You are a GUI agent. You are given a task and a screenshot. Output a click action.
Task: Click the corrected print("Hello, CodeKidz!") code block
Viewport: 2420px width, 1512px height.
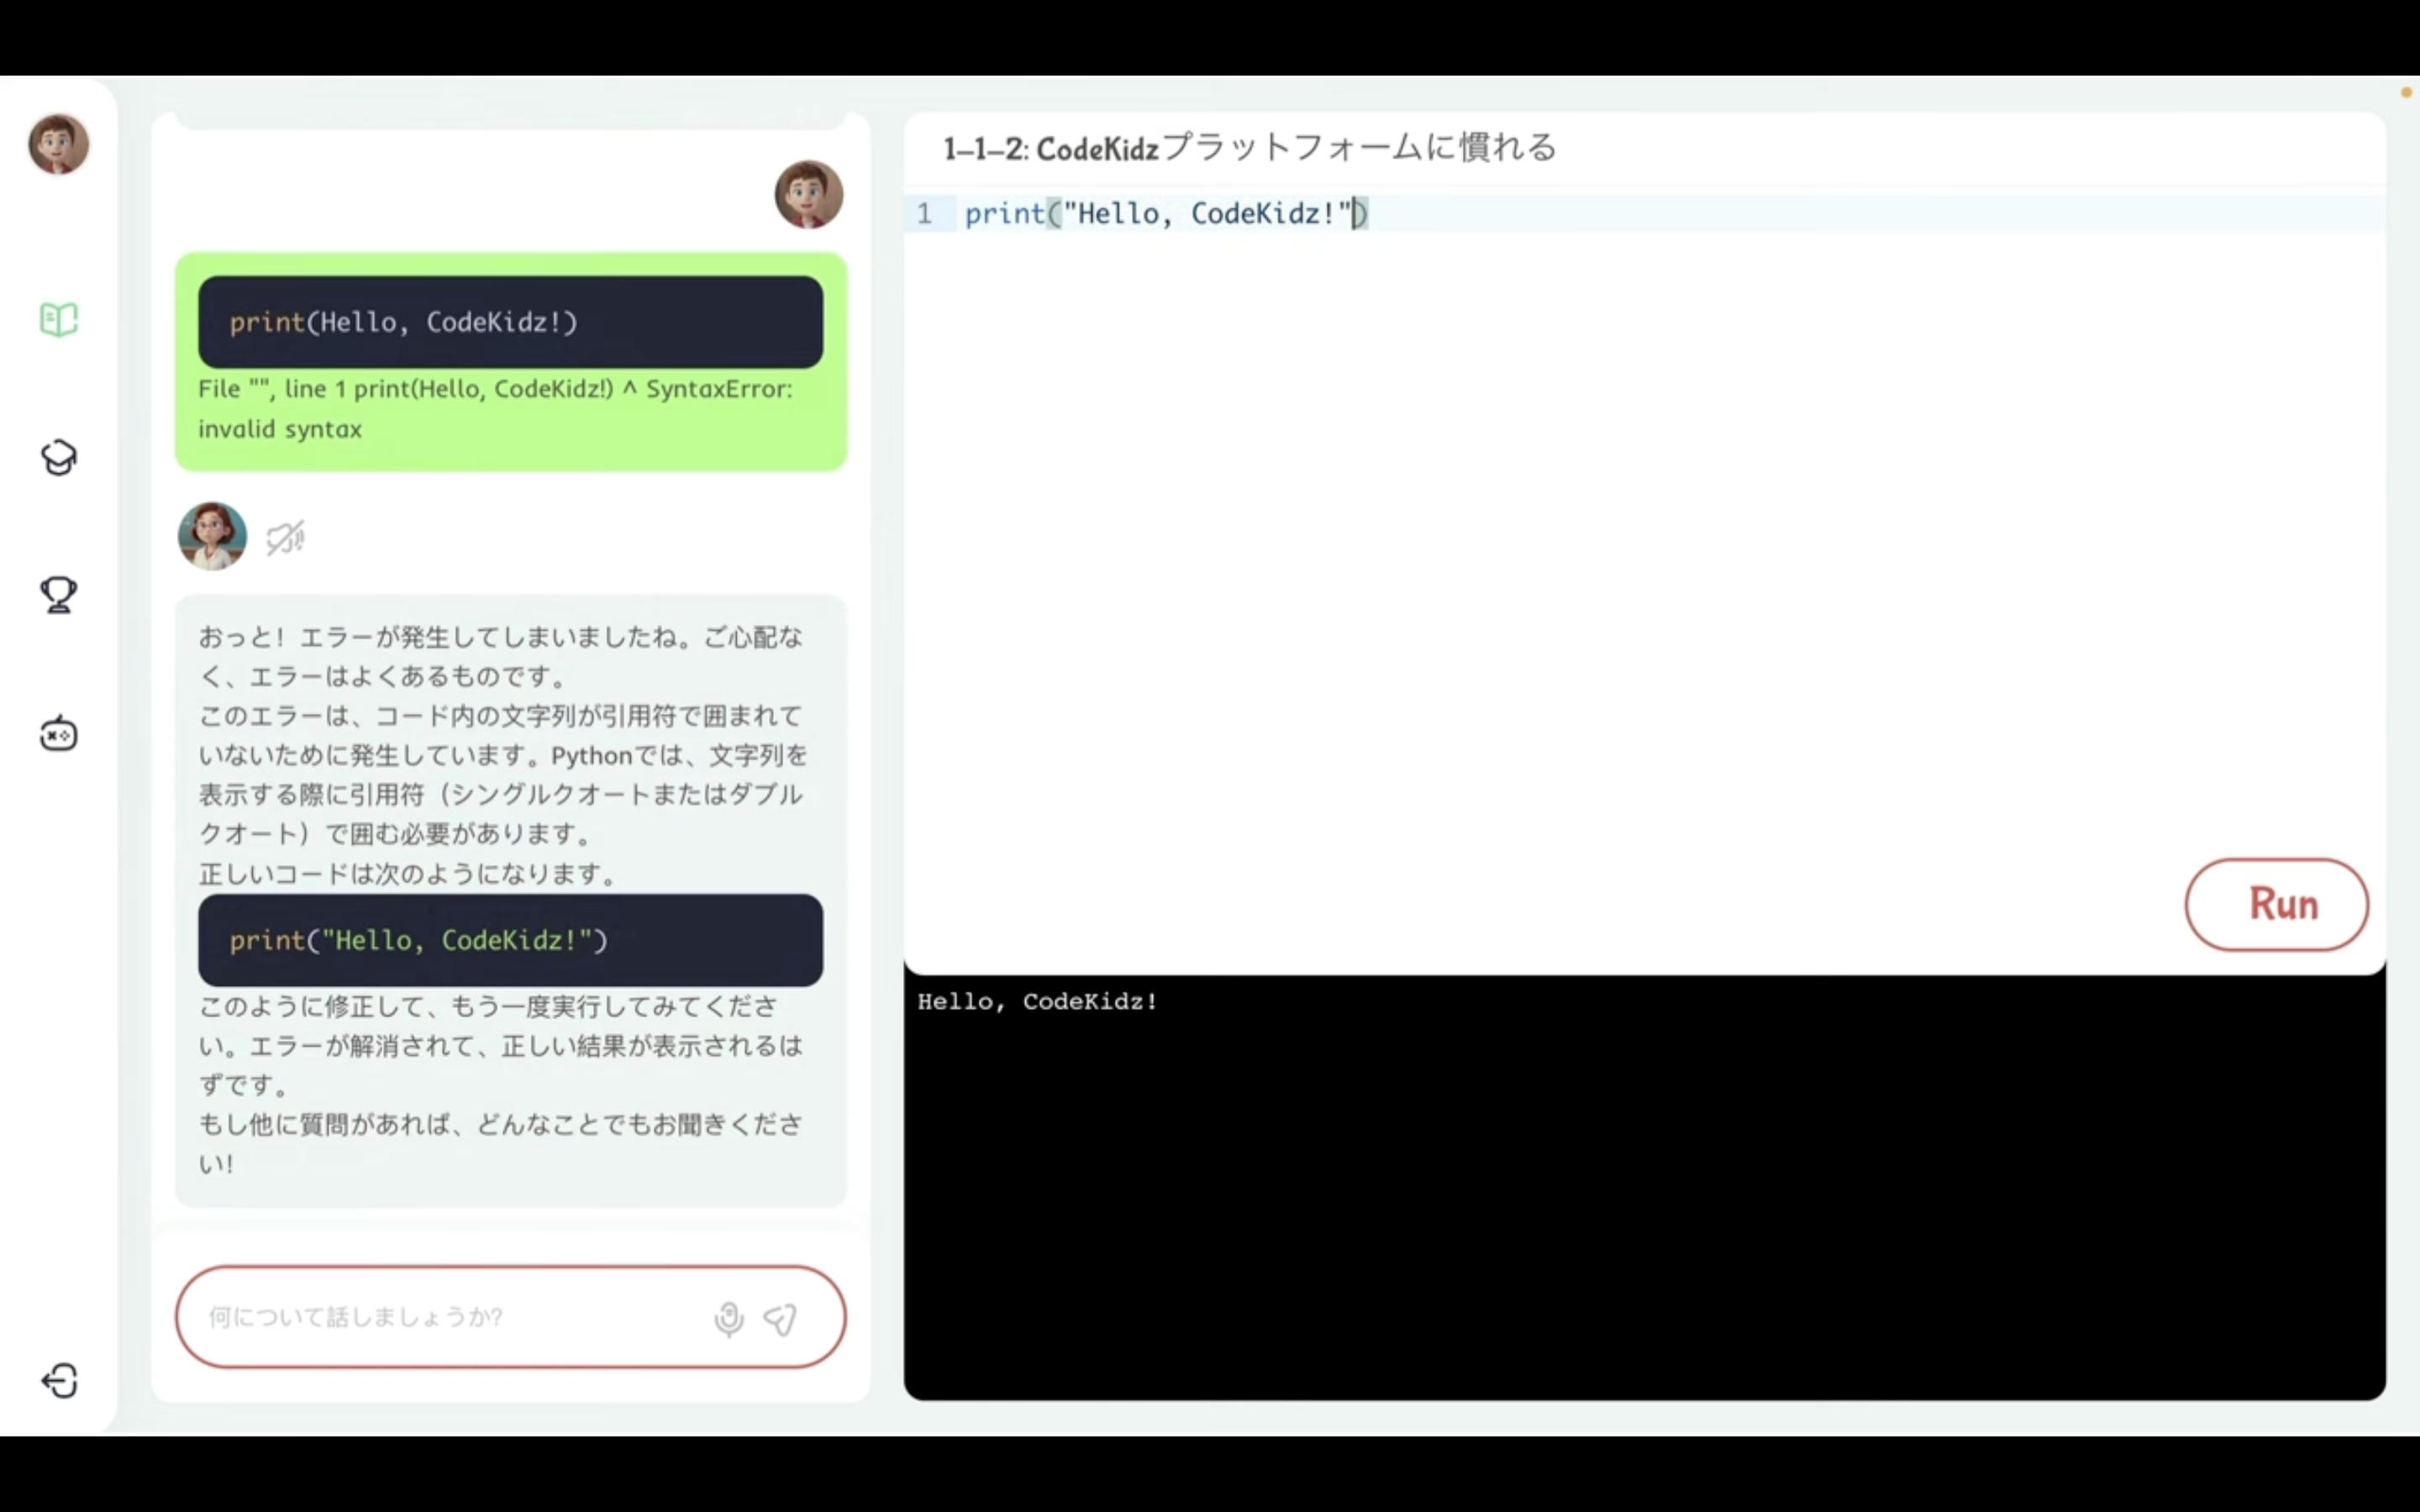[x=510, y=940]
